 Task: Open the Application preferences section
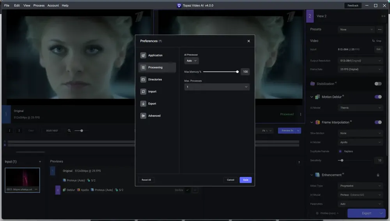click(x=157, y=55)
